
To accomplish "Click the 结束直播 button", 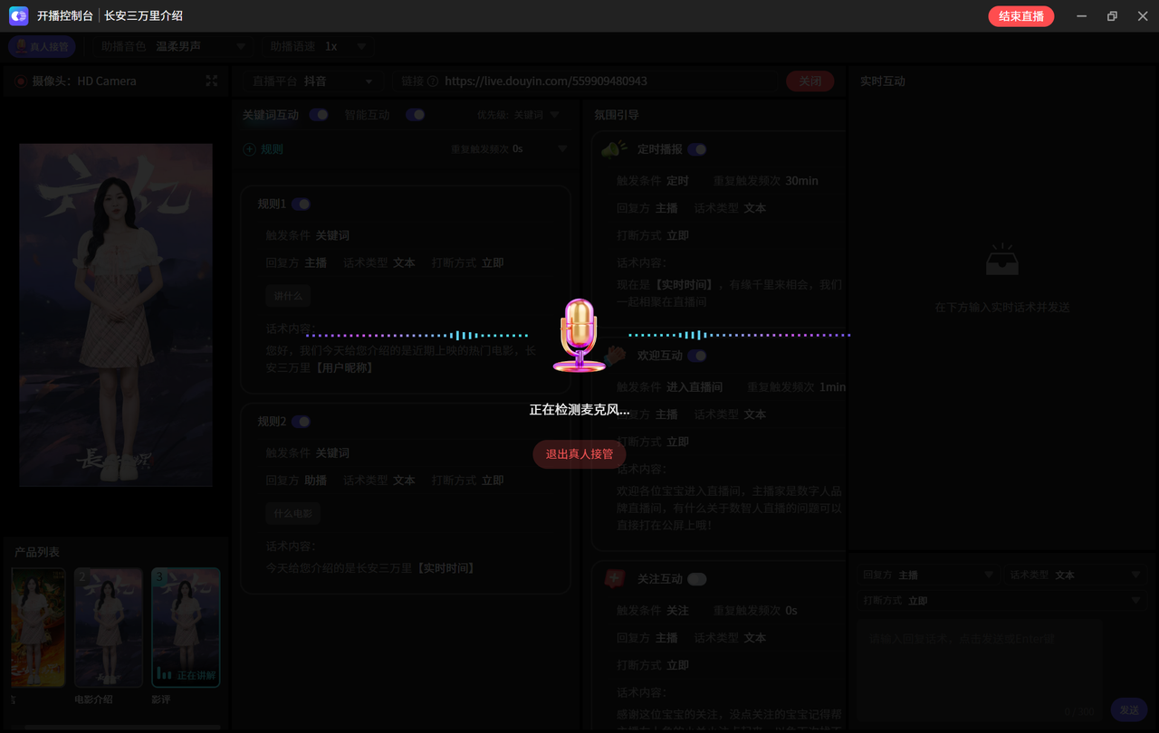I will 1020,16.
